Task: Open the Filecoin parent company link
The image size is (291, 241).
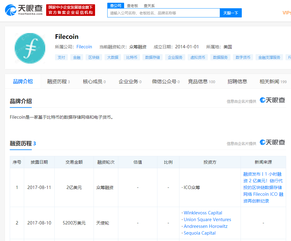Action: tap(84, 46)
